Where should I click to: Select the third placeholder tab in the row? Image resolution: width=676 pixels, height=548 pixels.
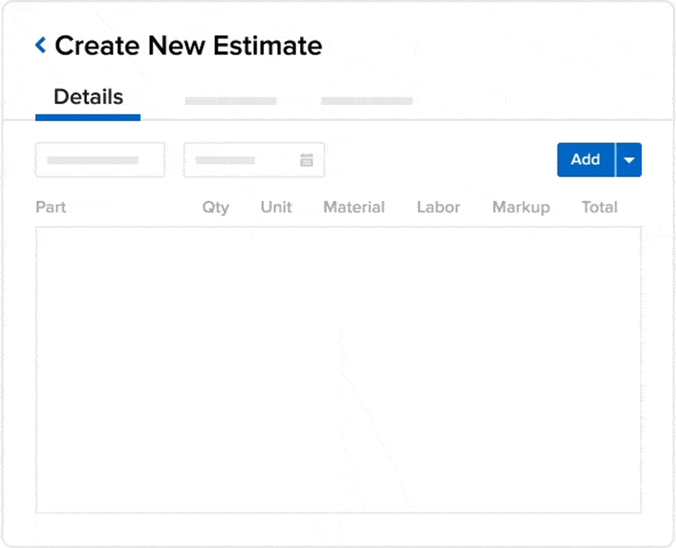click(x=367, y=100)
